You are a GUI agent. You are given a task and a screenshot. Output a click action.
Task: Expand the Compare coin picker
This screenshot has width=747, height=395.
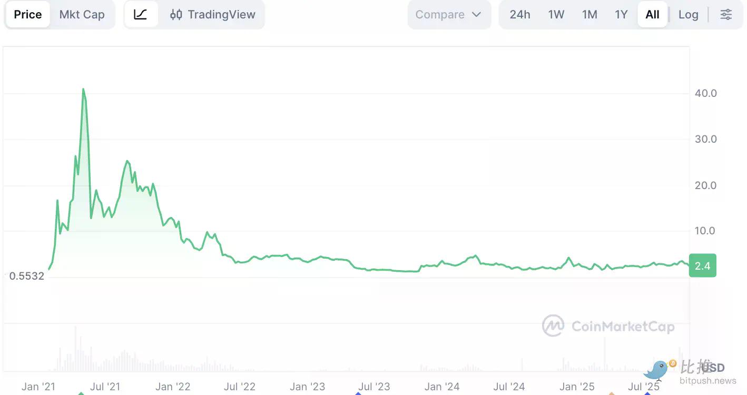pyautogui.click(x=449, y=14)
